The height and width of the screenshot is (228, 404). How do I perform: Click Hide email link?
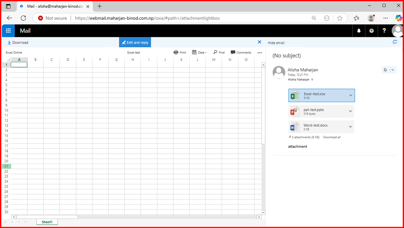point(276,43)
